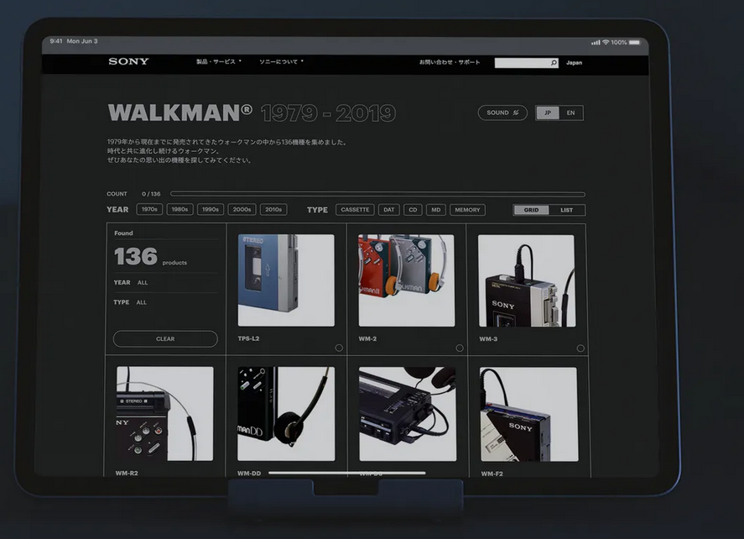
Task: Tap the cellular signal bars icon
Action: click(x=596, y=43)
